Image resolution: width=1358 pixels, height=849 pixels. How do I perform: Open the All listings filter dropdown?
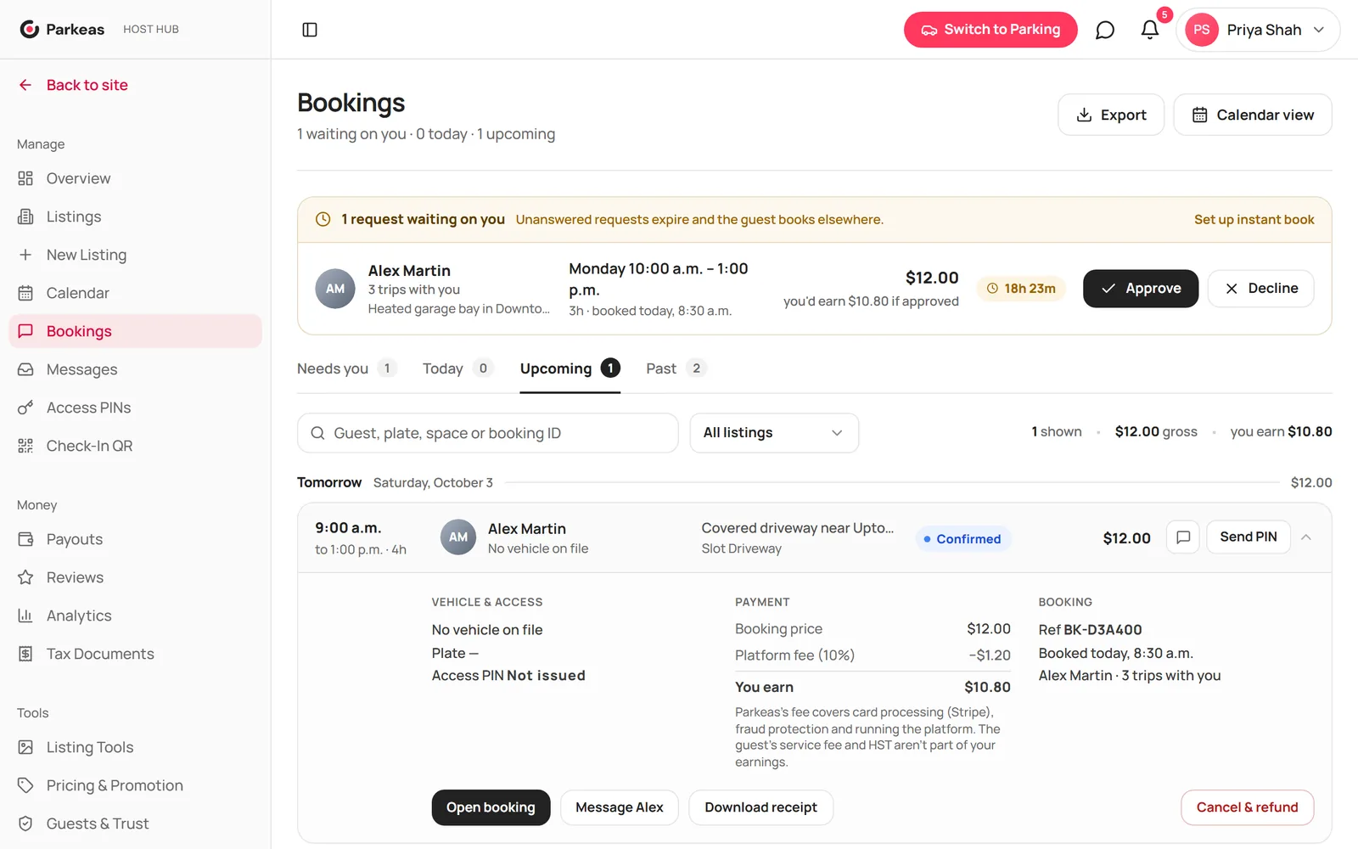click(x=774, y=433)
